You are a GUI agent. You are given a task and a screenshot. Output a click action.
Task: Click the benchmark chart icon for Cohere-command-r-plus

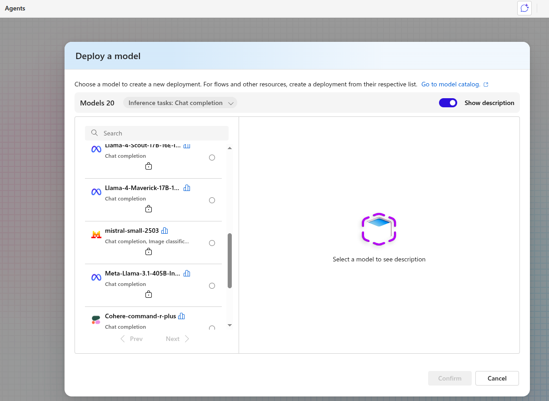coord(181,316)
